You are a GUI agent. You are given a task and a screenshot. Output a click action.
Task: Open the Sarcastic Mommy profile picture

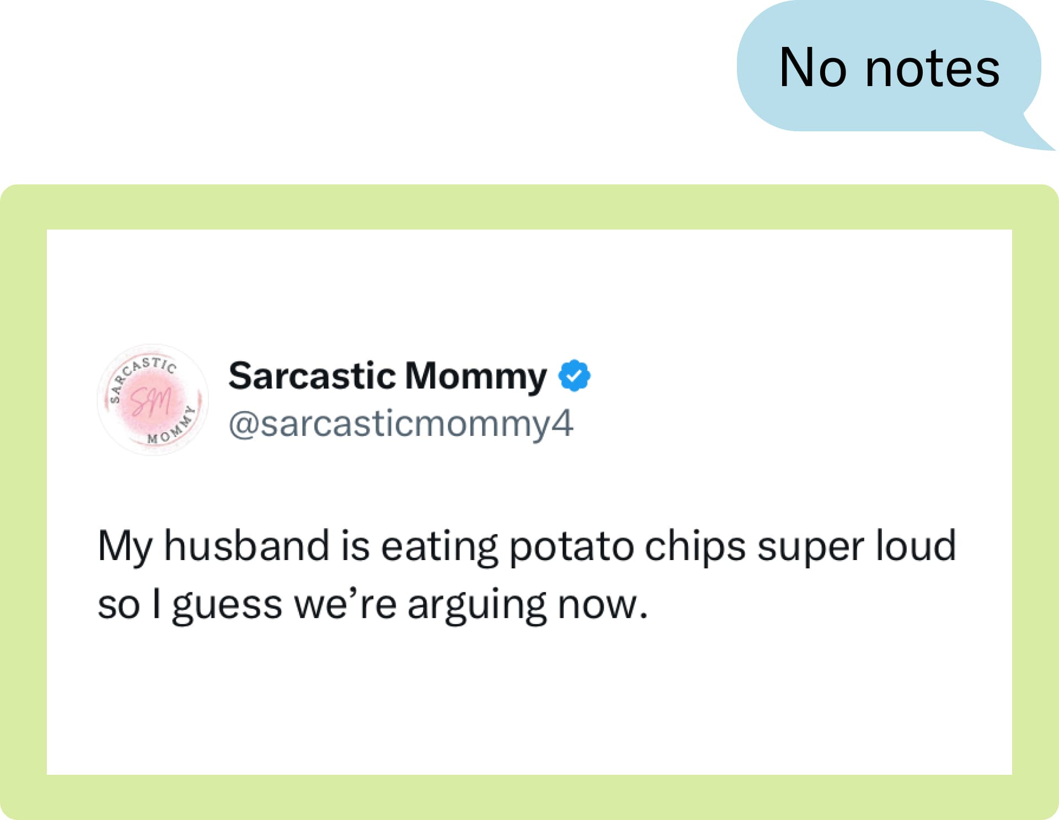tap(153, 400)
